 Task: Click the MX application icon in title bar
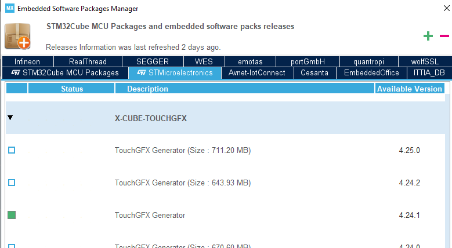coord(9,8)
